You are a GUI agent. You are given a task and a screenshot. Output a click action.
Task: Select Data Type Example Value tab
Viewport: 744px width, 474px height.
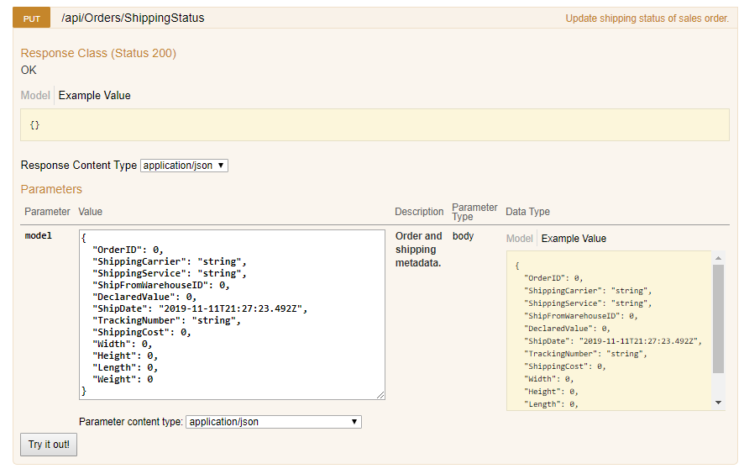point(574,239)
